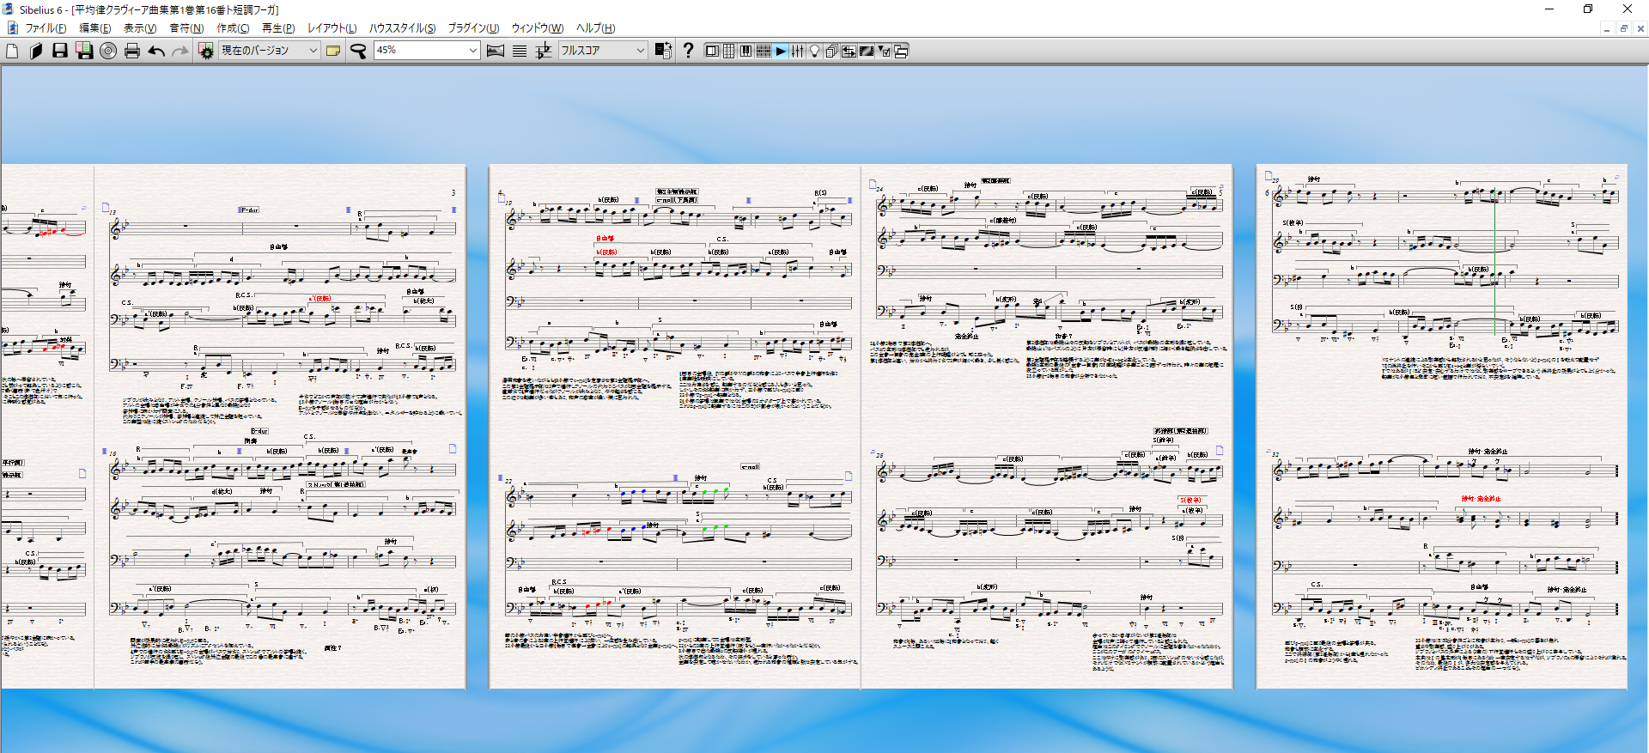Open the 音符(N) menu
1649x753 pixels.
point(186,28)
